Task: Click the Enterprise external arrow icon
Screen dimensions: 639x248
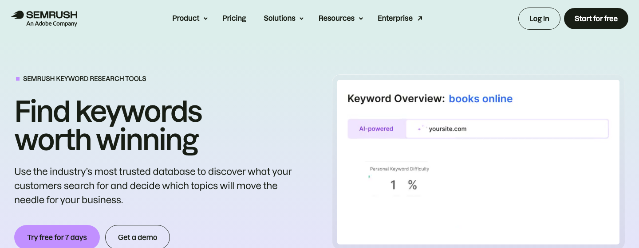Action: coord(420,18)
